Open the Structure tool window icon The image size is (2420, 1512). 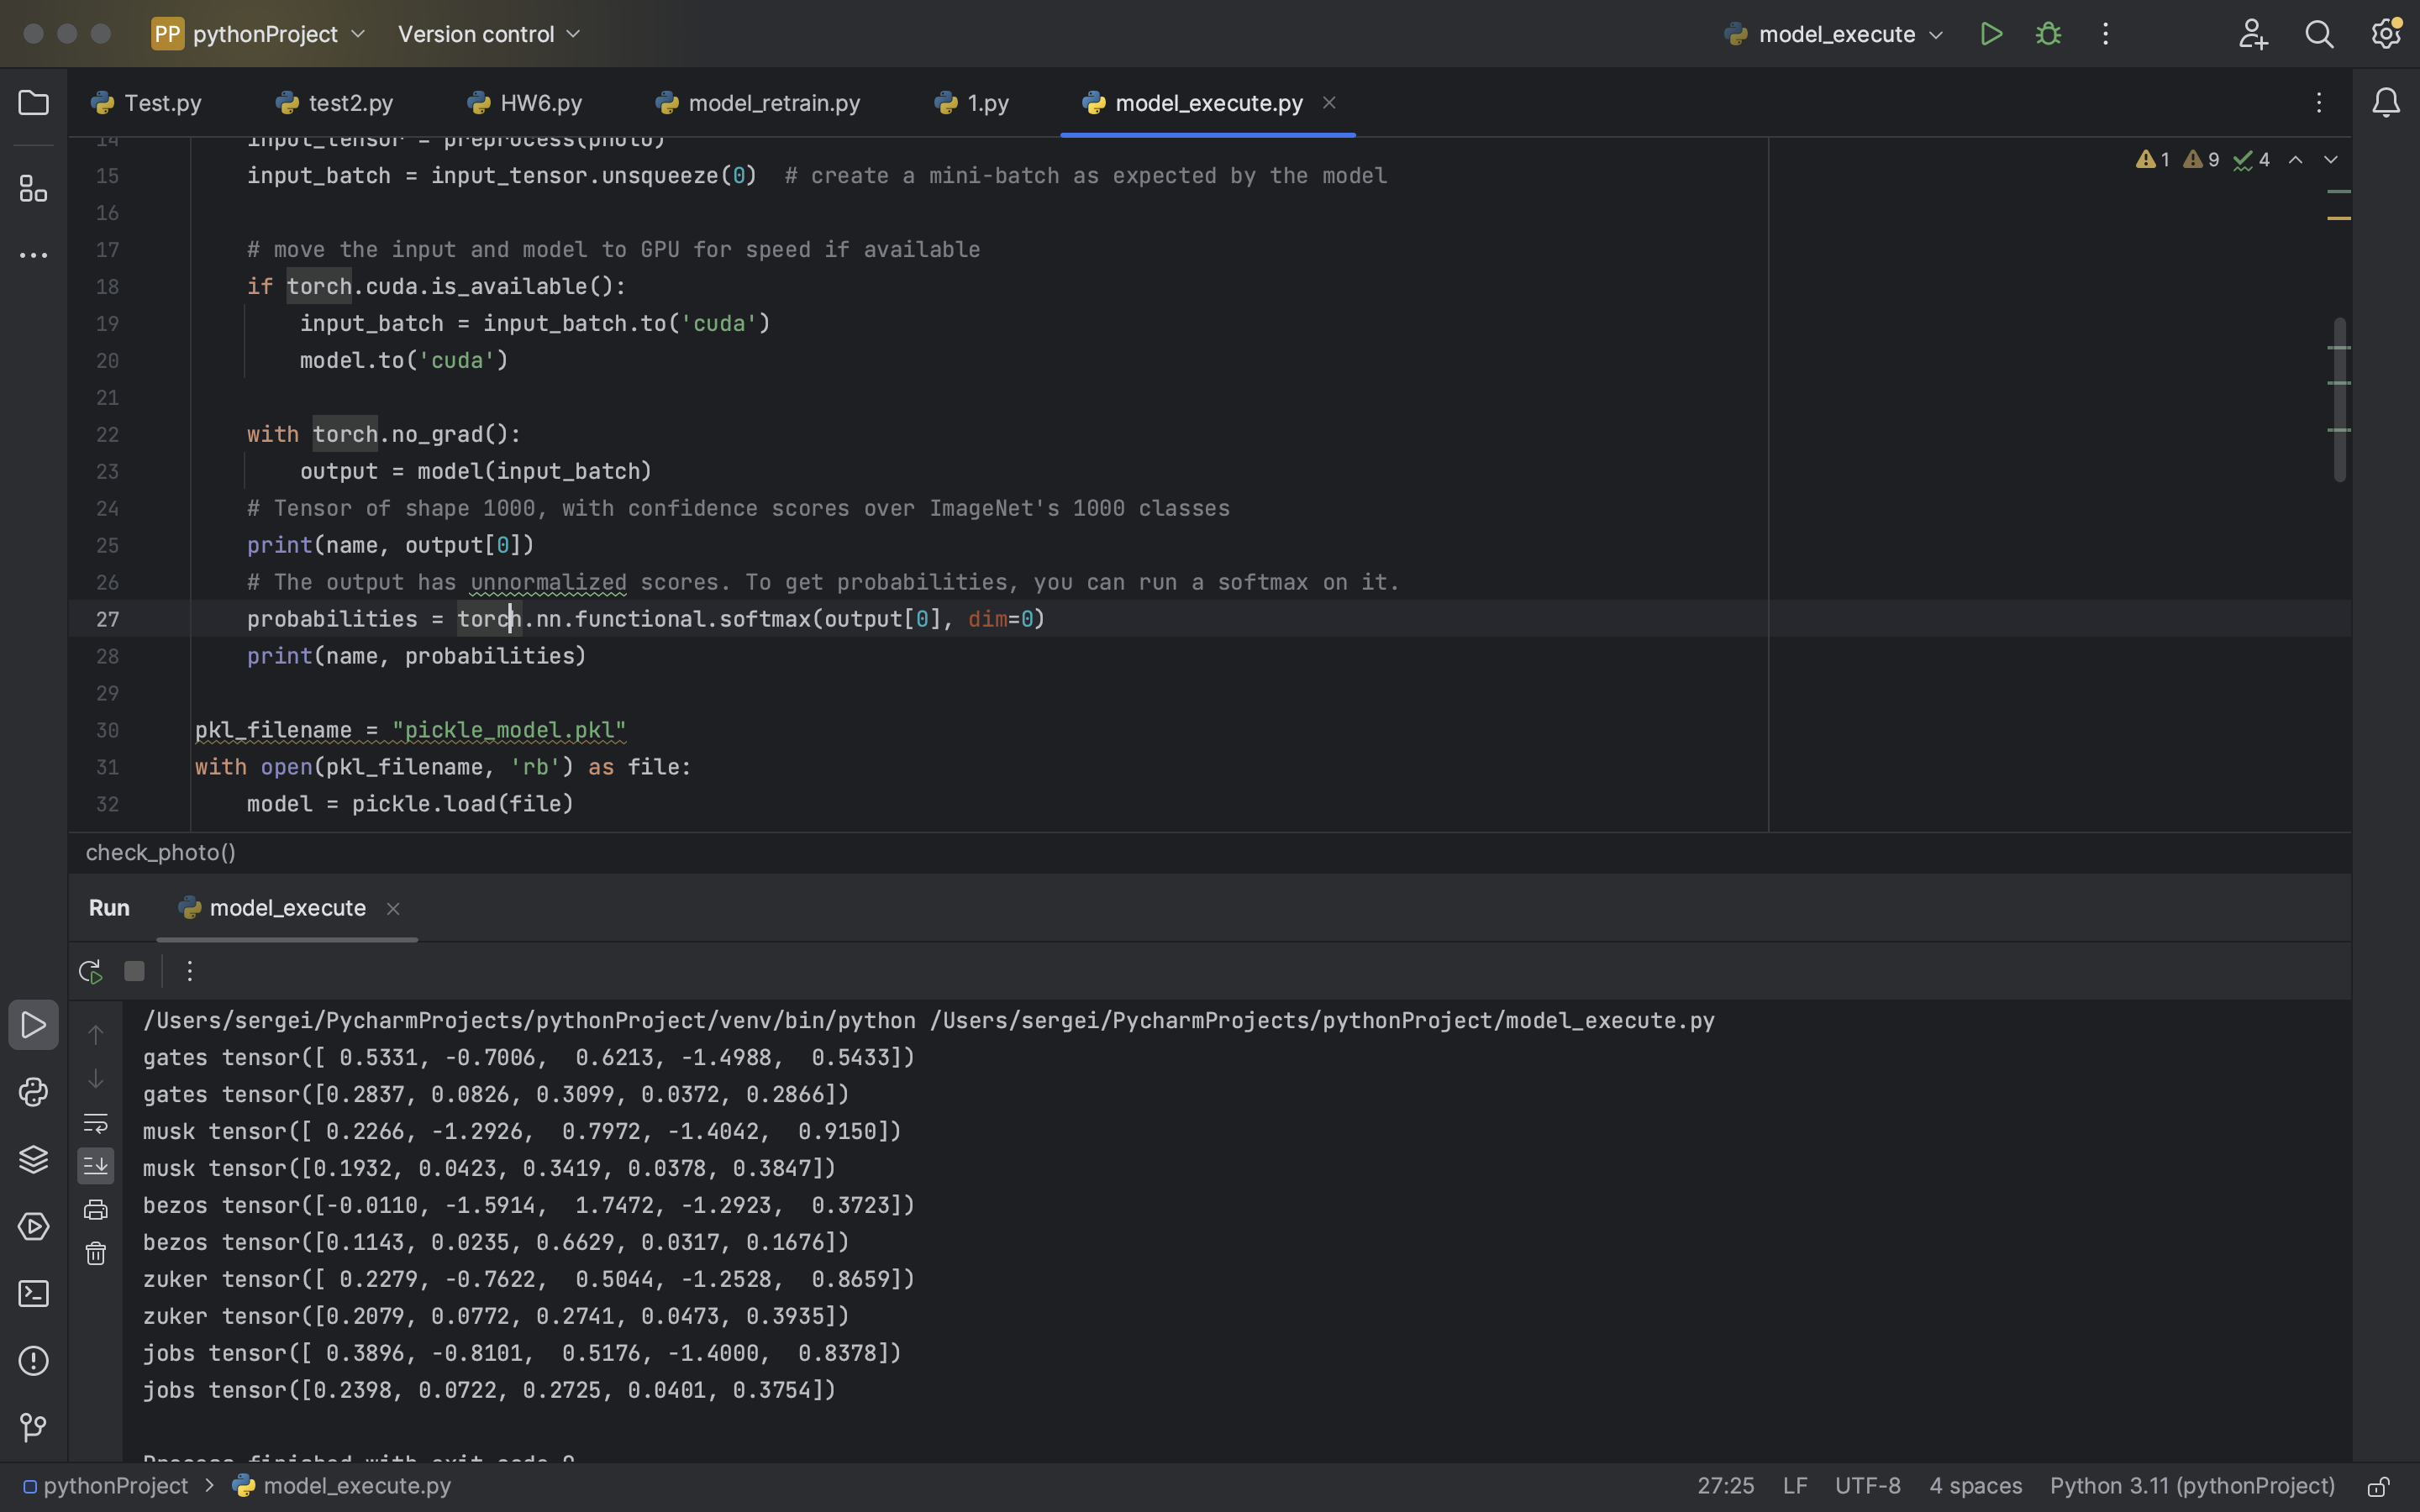click(33, 188)
